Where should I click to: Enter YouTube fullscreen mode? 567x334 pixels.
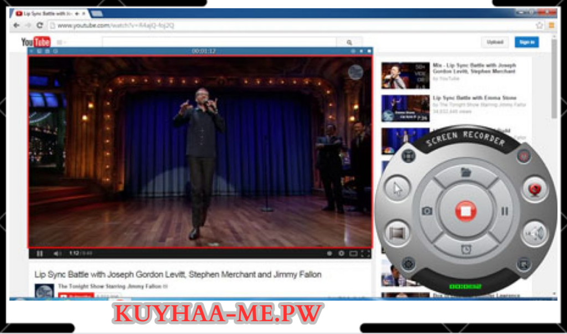[365, 254]
